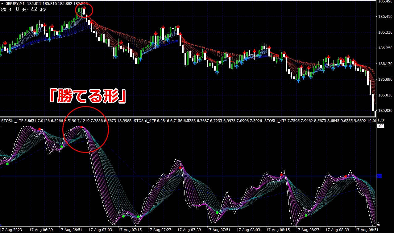
Task: Open the triangle dropdown beside GBPJPY,M1
Action: 2,4
